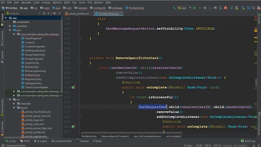
Task: Open the Logcat tool window
Action: [x=40, y=141]
